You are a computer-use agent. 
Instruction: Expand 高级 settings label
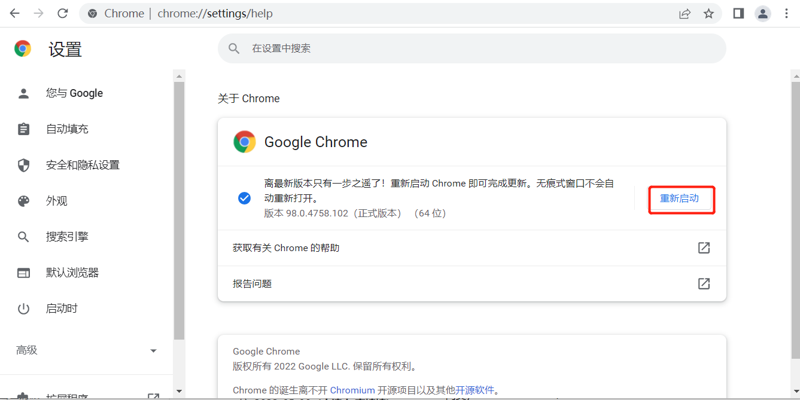click(x=26, y=350)
